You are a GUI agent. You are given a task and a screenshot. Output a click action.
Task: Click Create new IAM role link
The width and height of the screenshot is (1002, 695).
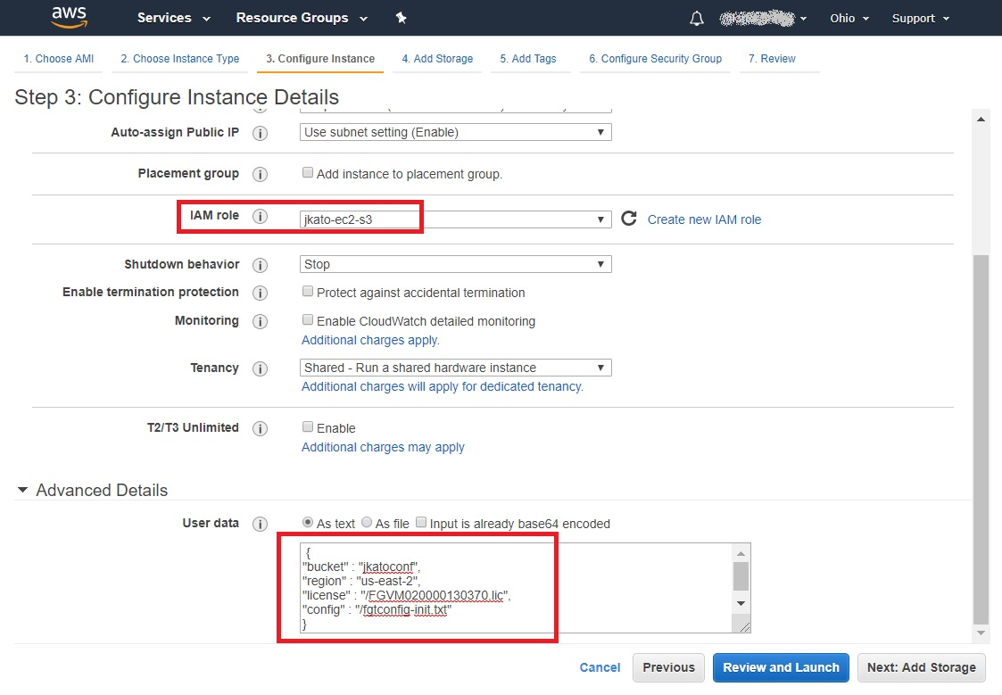[704, 219]
